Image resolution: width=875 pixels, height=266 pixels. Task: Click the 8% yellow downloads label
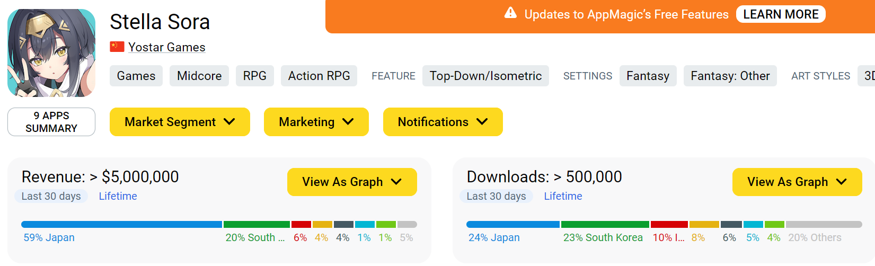pyautogui.click(x=698, y=237)
